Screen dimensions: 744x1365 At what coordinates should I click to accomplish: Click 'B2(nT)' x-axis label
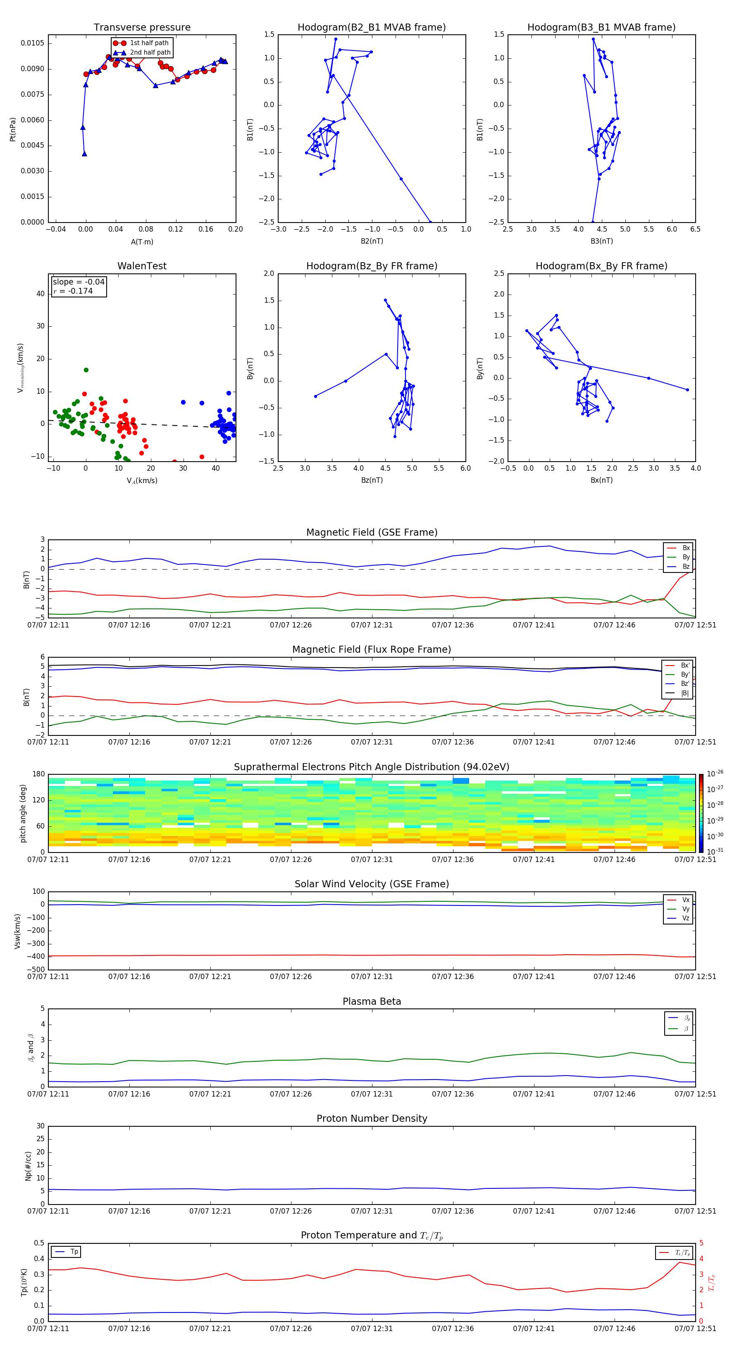tap(372, 241)
